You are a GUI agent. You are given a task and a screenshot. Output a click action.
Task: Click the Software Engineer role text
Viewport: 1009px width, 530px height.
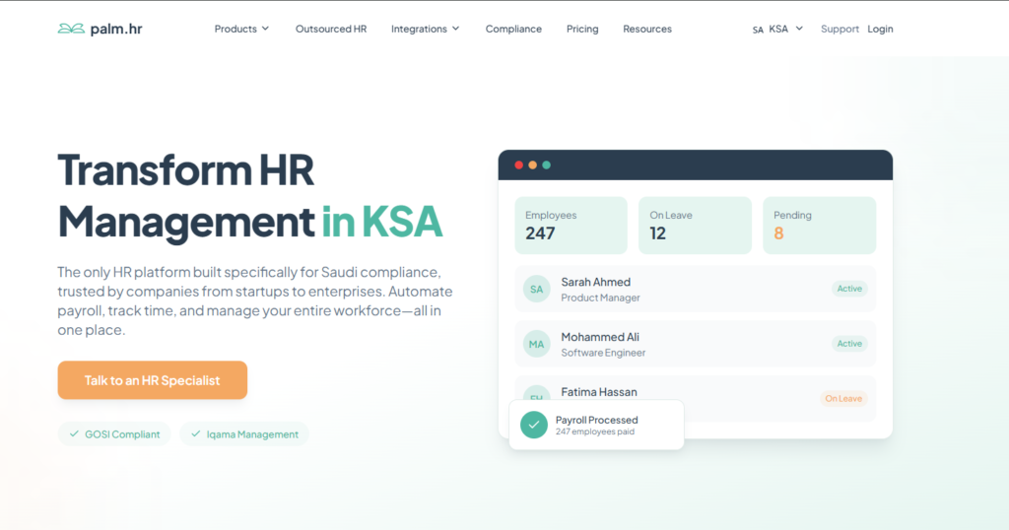tap(603, 353)
